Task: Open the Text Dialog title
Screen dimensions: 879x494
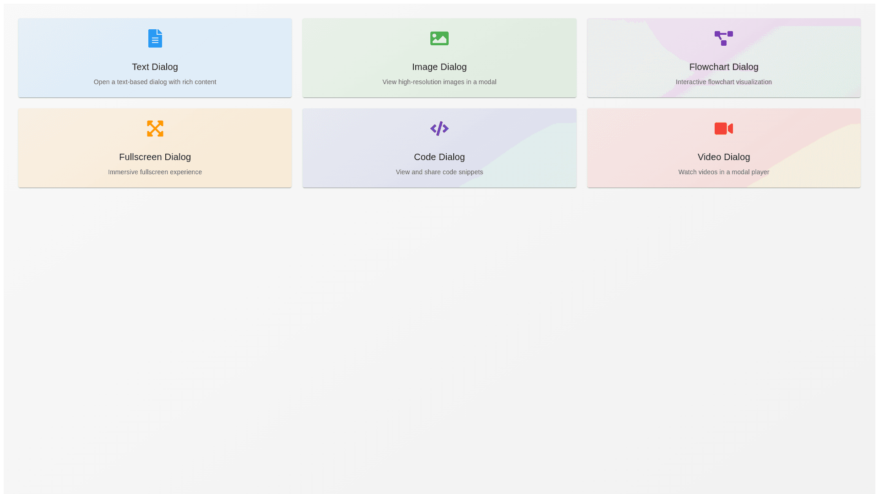Action: [x=155, y=67]
